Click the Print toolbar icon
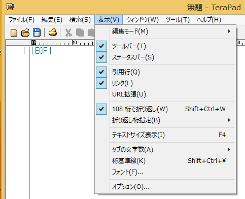The width and height of the screenshot is (245, 199). [53, 32]
